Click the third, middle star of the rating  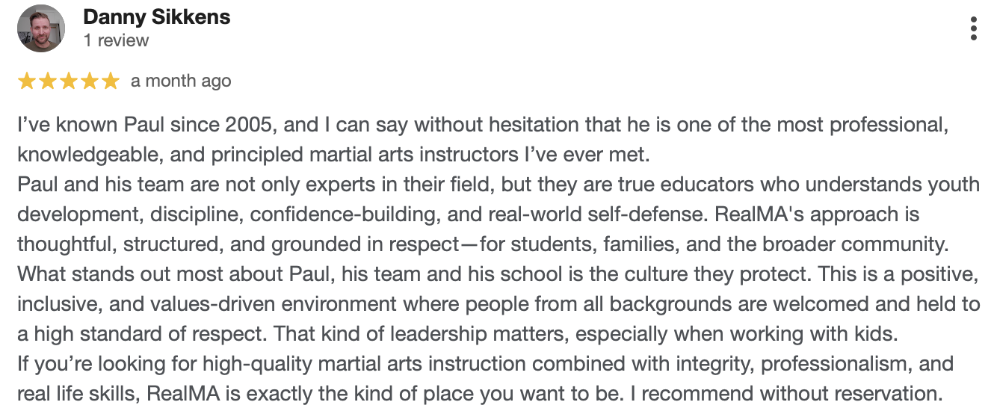(x=69, y=81)
